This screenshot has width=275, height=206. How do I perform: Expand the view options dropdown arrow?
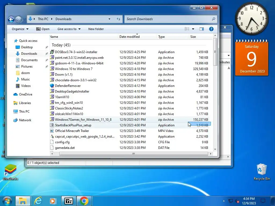click(x=193, y=29)
